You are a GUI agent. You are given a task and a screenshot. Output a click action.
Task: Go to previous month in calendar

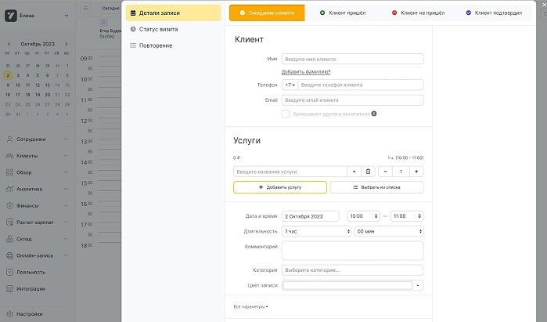(x=8, y=44)
